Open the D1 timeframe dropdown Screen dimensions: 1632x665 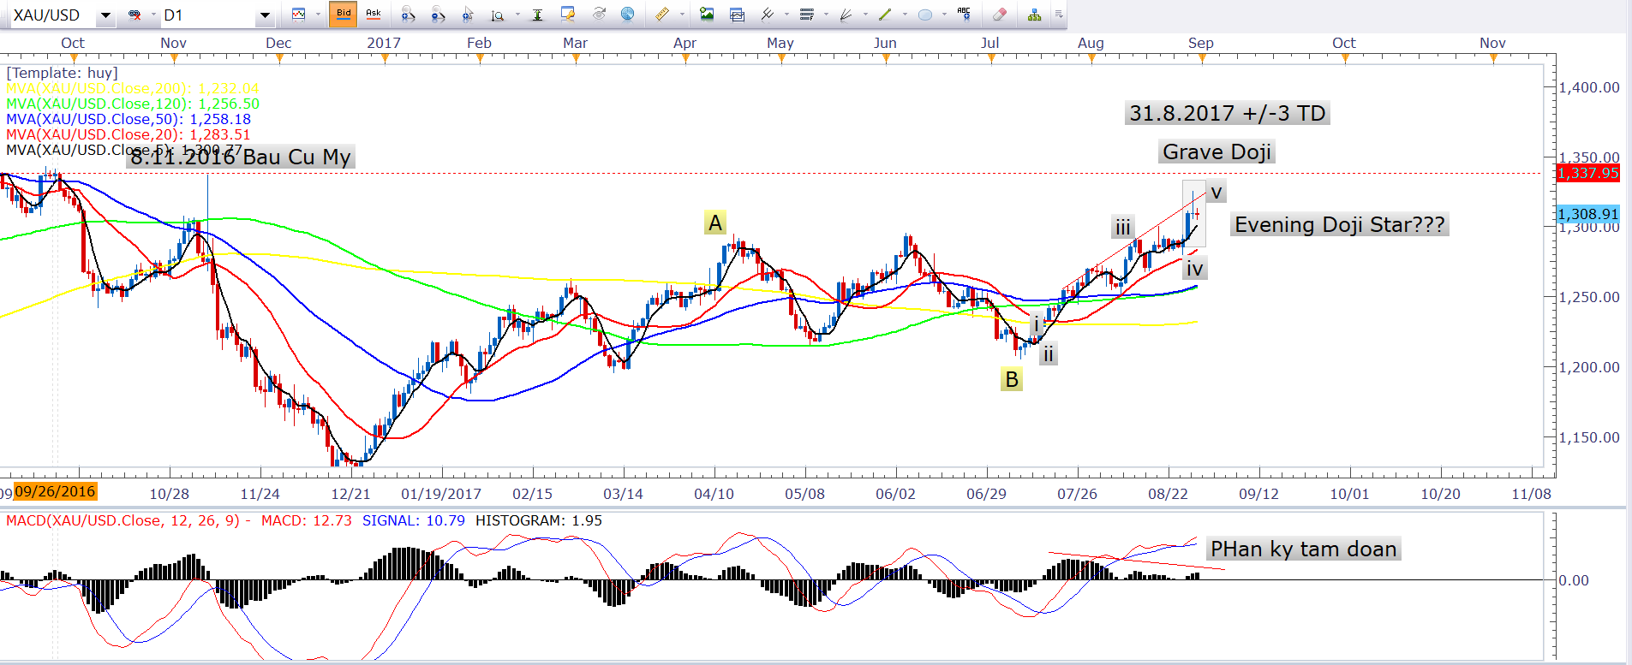click(265, 15)
